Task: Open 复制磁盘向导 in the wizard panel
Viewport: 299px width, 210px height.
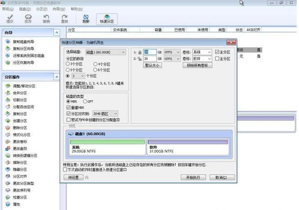Action: [x=23, y=42]
